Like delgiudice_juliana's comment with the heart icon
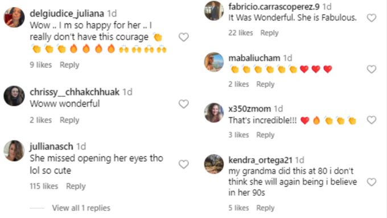Viewport: 387px width, 218px height. click(x=184, y=37)
